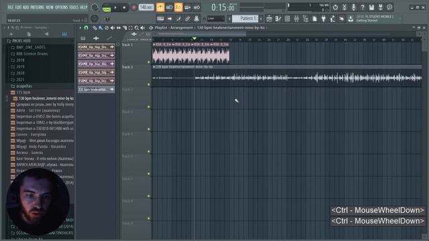This screenshot has width=429, height=241.
Task: Open the CPU/undo history clock icon
Action: tap(335, 7)
